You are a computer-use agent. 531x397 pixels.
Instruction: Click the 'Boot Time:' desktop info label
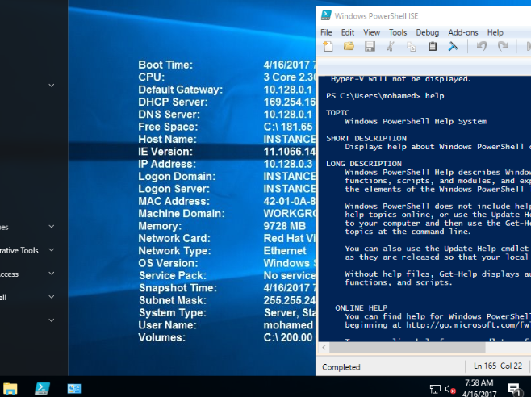point(165,65)
